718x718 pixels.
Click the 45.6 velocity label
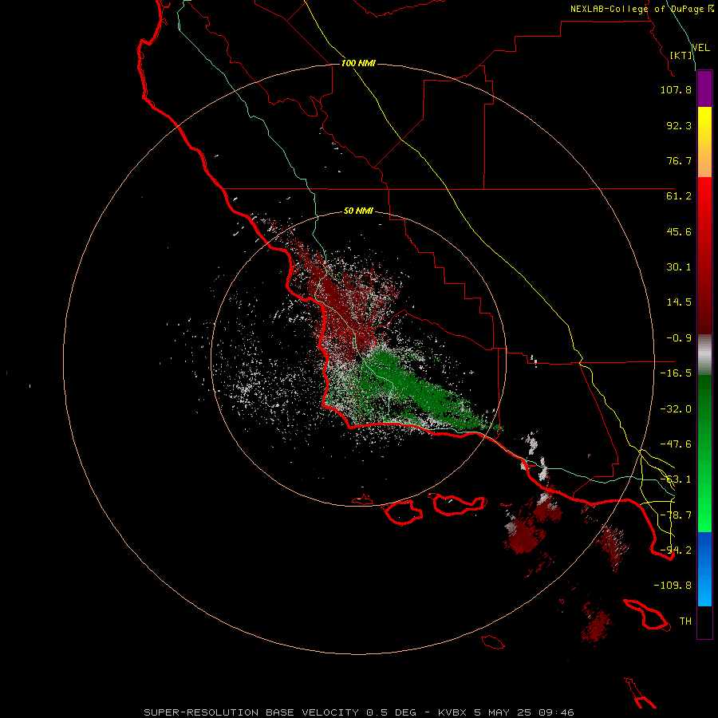[x=679, y=231]
